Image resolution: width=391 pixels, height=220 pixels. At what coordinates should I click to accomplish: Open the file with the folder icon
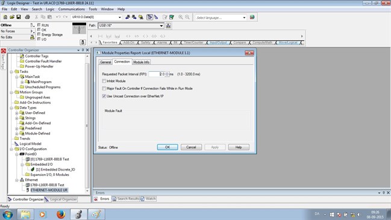pyautogui.click(x=12, y=17)
